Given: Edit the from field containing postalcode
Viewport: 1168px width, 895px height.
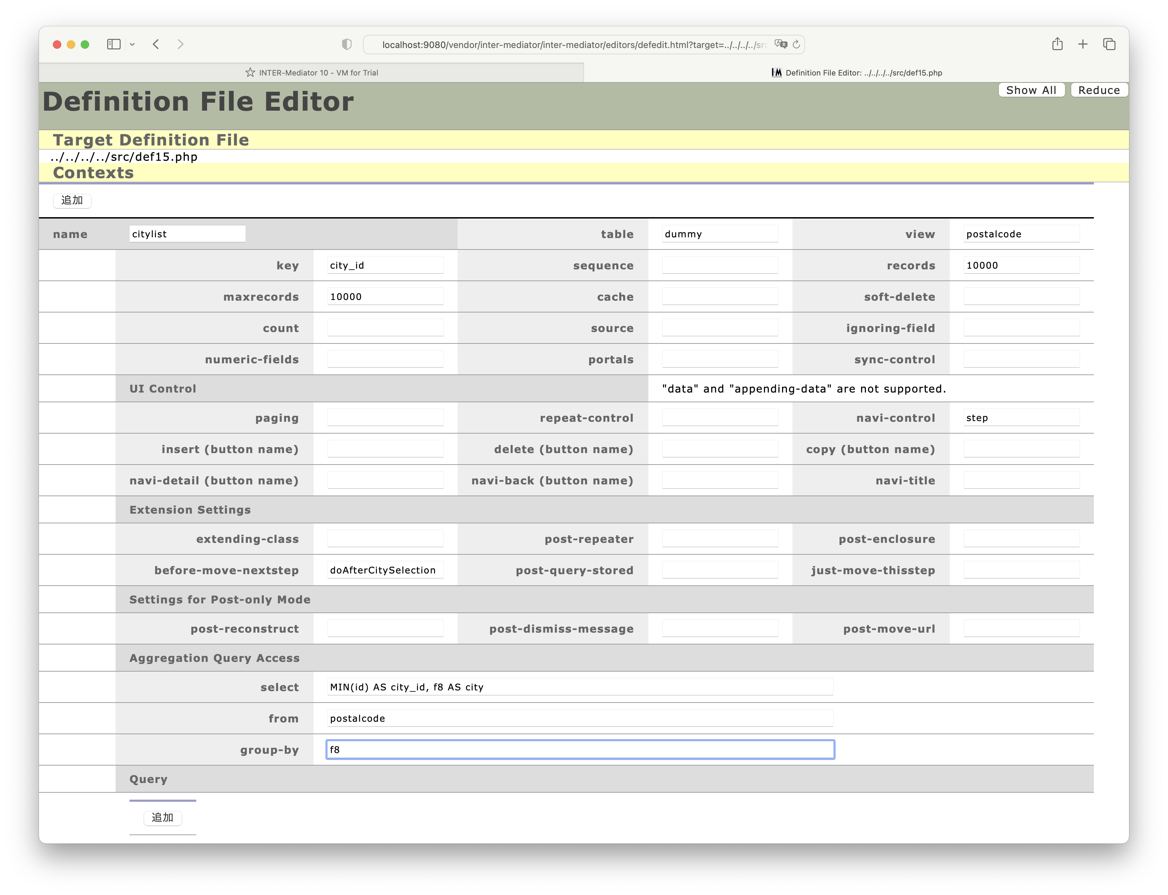Looking at the screenshot, I should [580, 718].
